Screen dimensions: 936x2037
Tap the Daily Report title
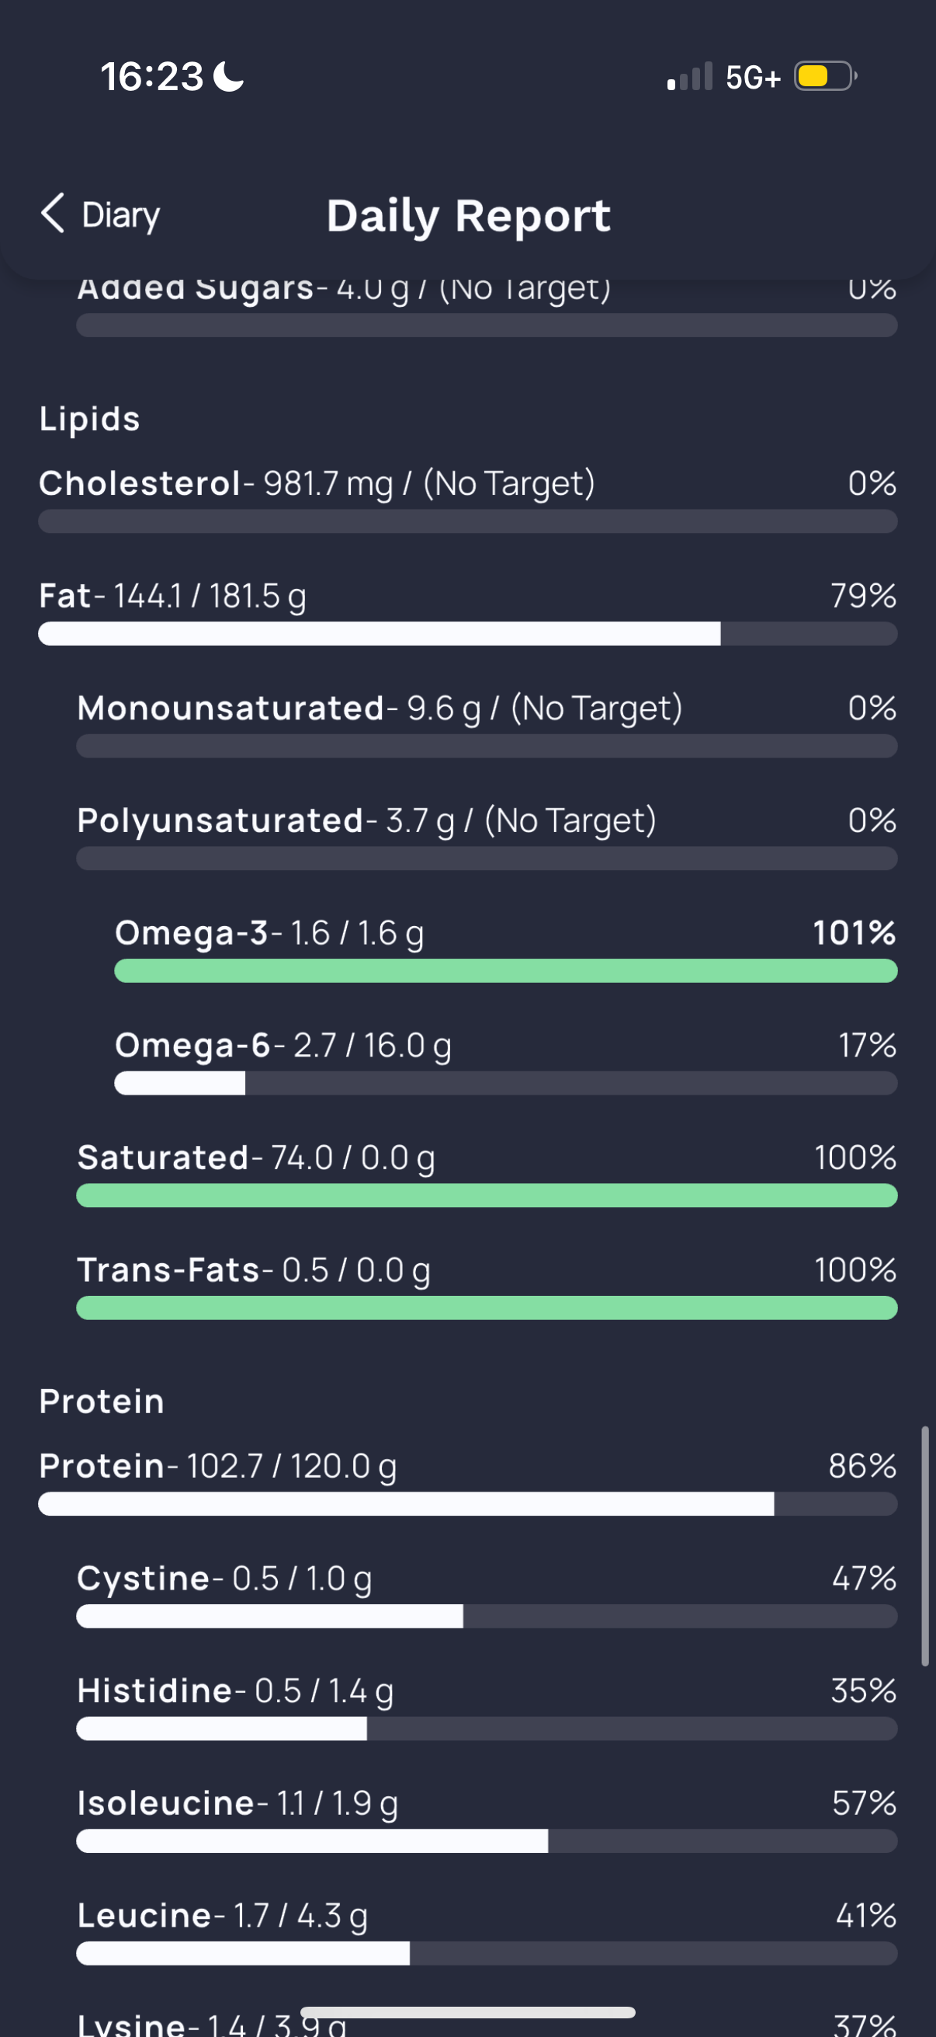point(469,215)
